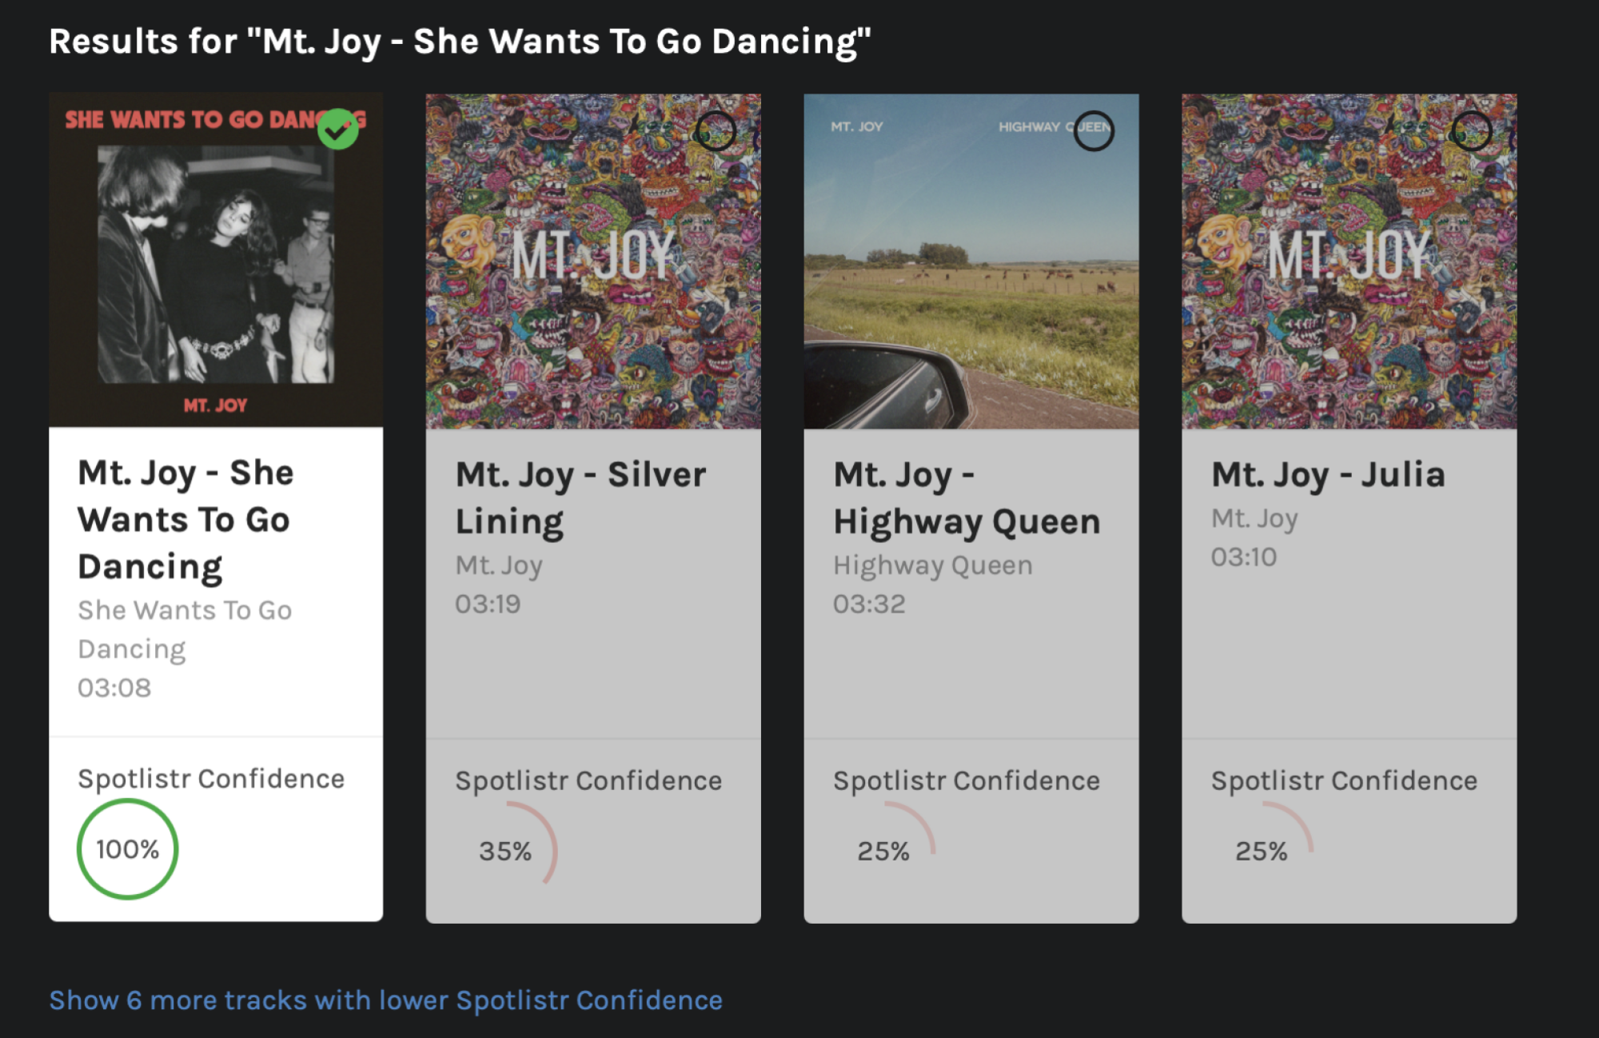Uncheck the green checkmark on She Wants To Go Dancing
1599x1038 pixels.
tap(338, 129)
